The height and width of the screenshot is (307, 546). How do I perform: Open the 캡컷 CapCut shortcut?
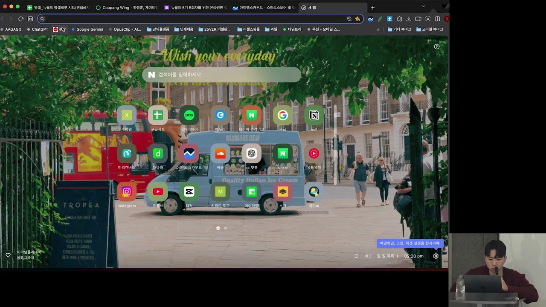[x=189, y=192]
